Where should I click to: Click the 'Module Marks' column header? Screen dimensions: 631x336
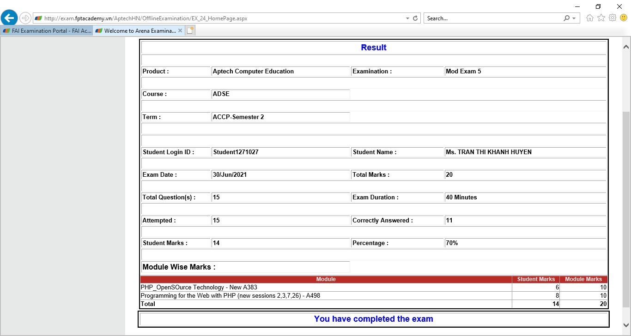click(x=583, y=279)
